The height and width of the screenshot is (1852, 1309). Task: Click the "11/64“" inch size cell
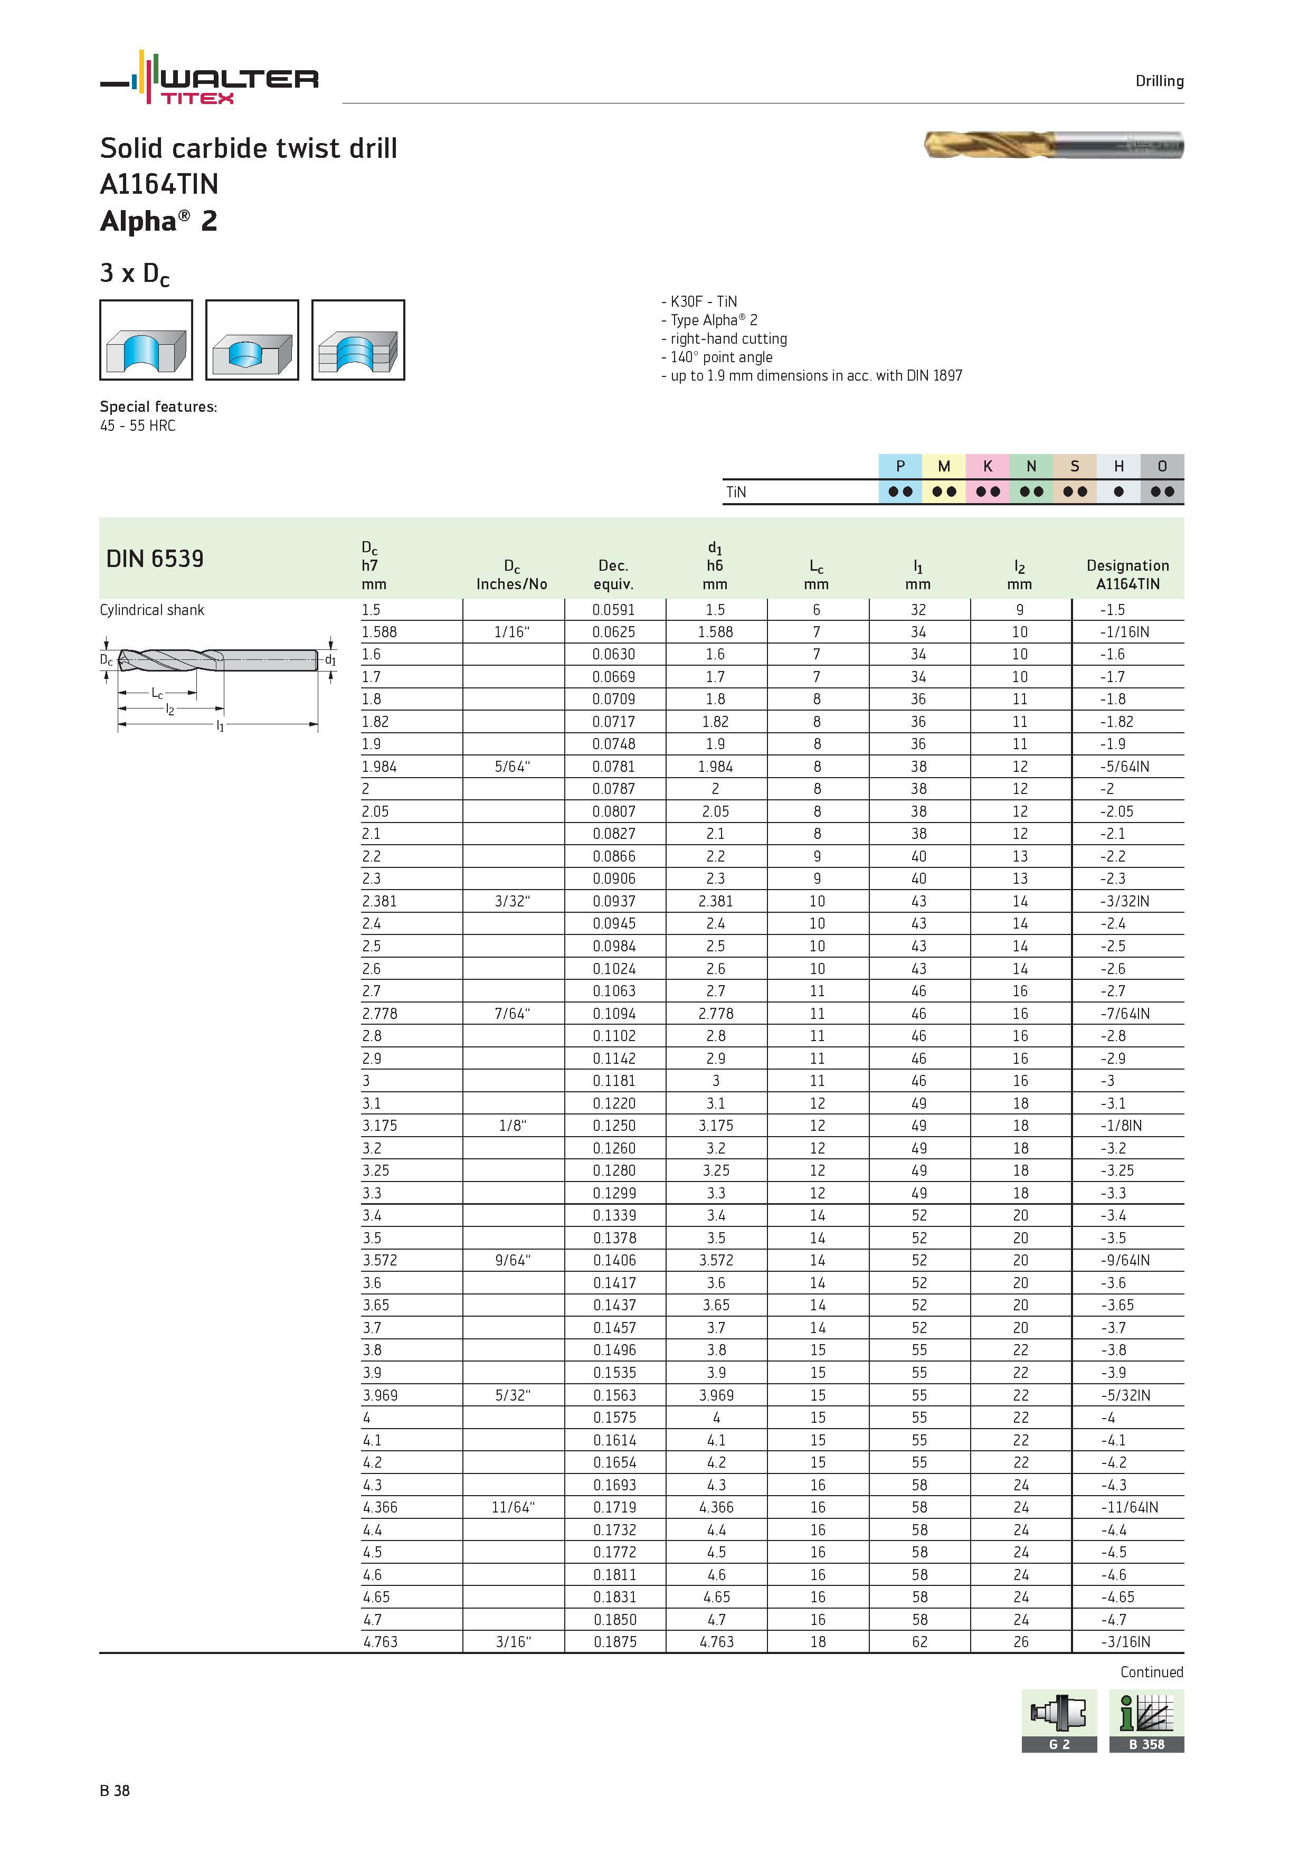(x=513, y=1508)
